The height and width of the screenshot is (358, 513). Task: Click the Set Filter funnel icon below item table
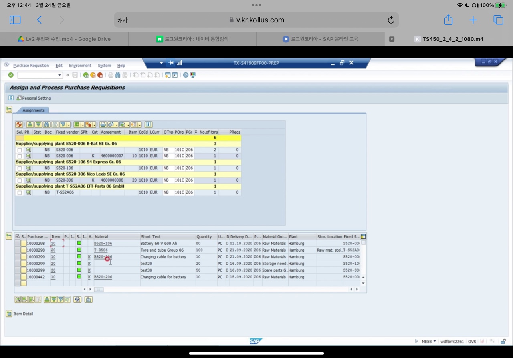coord(60,300)
